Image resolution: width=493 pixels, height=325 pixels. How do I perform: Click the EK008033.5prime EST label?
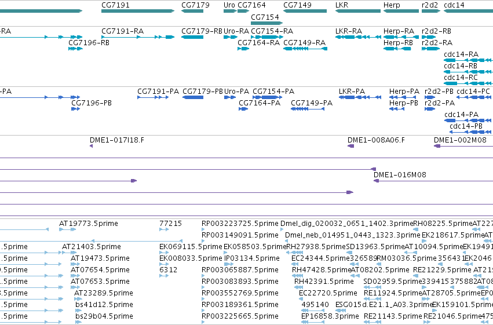coord(191,258)
